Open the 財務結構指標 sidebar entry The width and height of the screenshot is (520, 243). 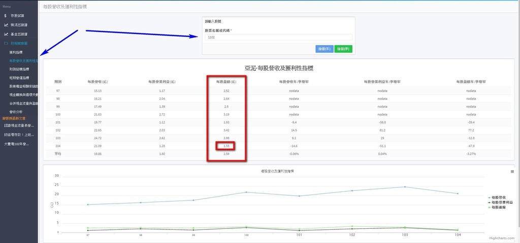(19, 69)
